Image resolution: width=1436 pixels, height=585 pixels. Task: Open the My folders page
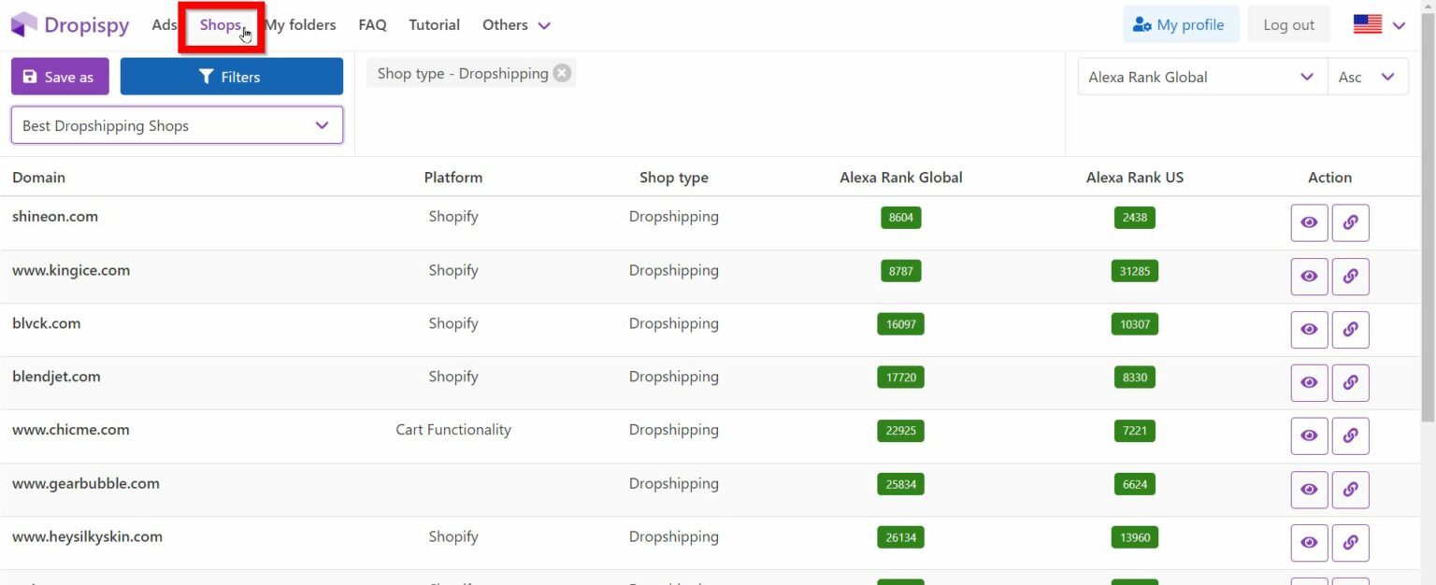[x=299, y=25]
